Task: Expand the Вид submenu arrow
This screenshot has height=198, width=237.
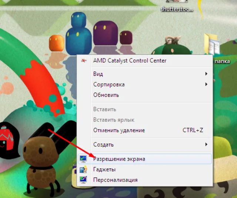Action: click(206, 74)
